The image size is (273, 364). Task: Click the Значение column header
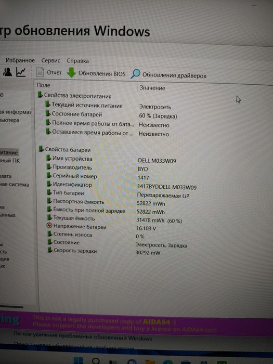click(x=152, y=88)
